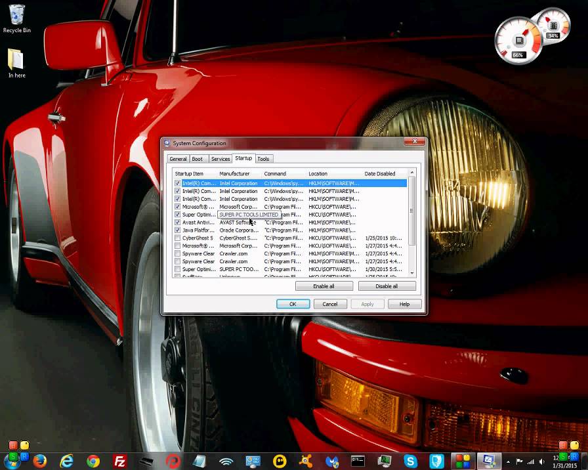Launch Internet Explorer from the taskbar
The width and height of the screenshot is (588, 470).
66,461
